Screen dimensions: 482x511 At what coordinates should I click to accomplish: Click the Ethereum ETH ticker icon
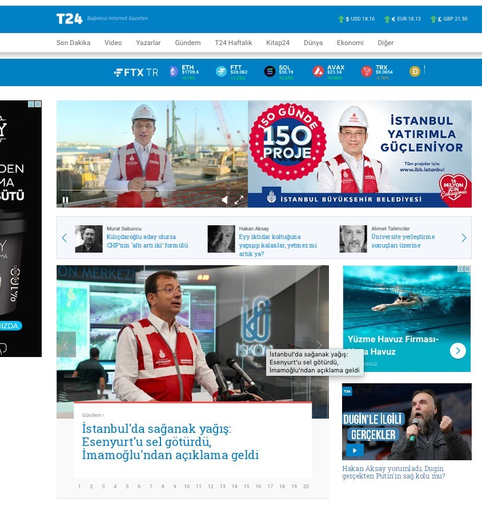tap(174, 72)
